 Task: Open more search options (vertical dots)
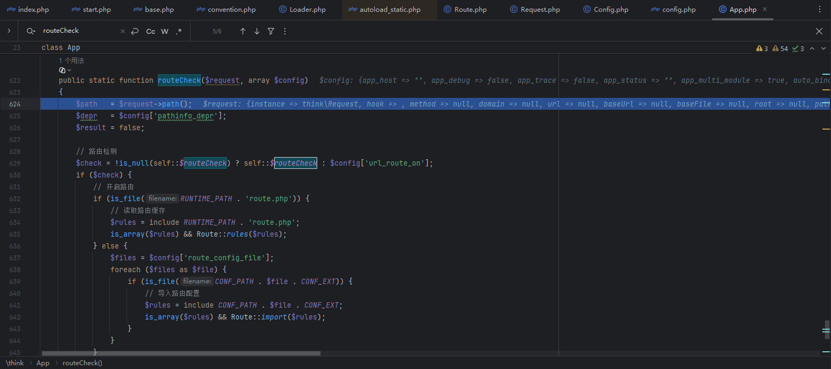pos(285,31)
